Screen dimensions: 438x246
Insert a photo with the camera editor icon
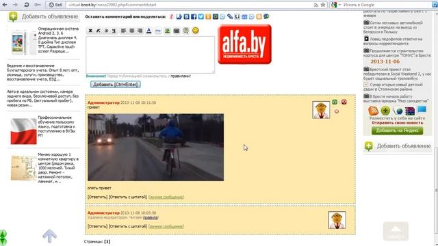click(177, 31)
